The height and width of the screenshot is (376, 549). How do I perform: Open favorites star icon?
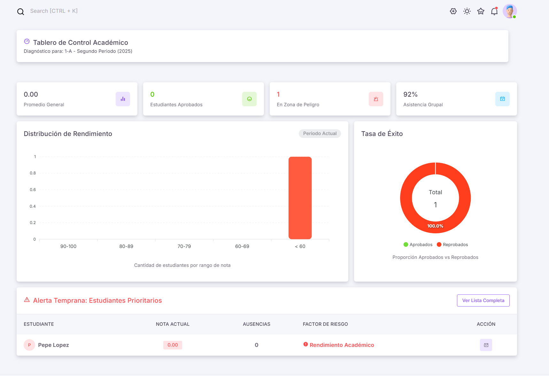tap(481, 11)
